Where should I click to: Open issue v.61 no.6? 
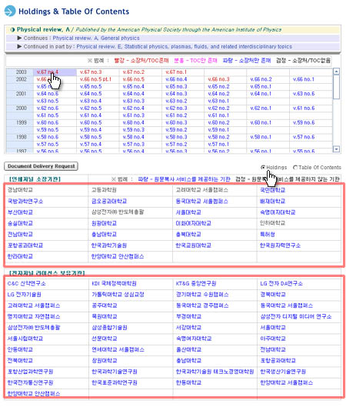[x=304, y=108]
